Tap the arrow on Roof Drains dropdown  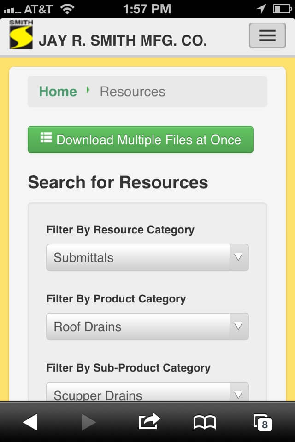(238, 326)
